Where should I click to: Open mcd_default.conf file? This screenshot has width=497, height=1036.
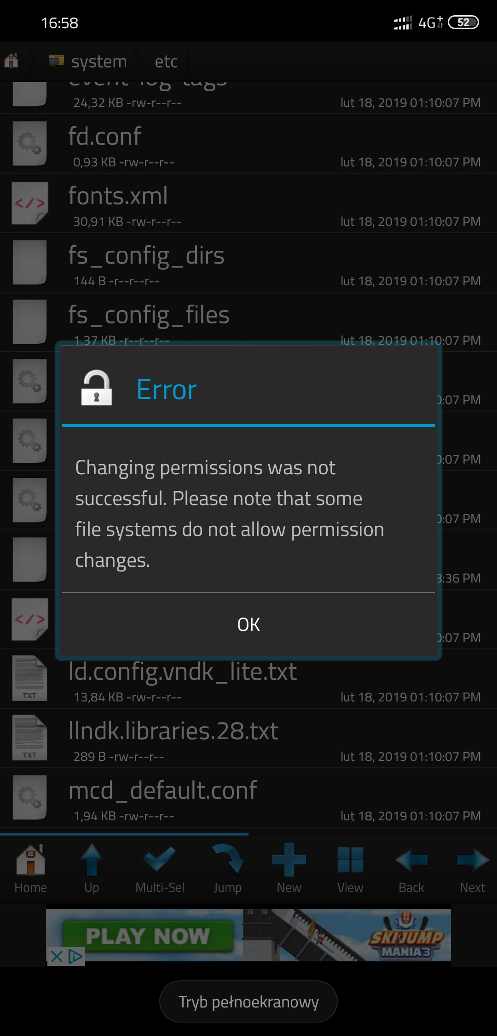pyautogui.click(x=248, y=798)
